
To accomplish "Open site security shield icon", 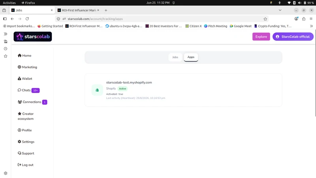I will coord(58,19).
